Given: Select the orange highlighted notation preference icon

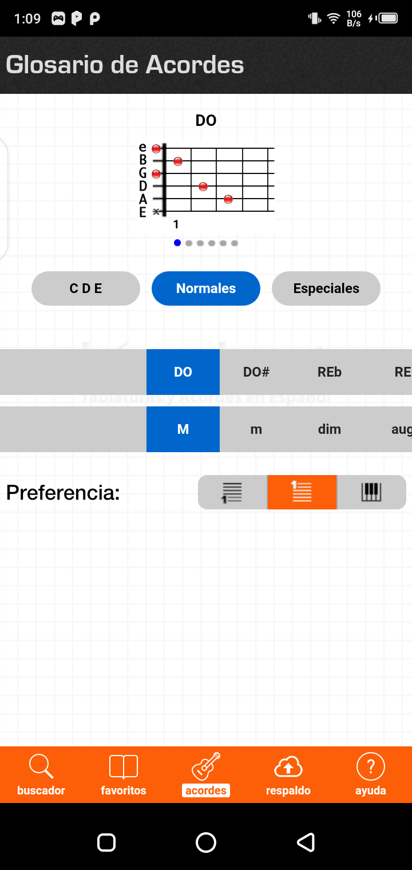Looking at the screenshot, I should tap(302, 492).
